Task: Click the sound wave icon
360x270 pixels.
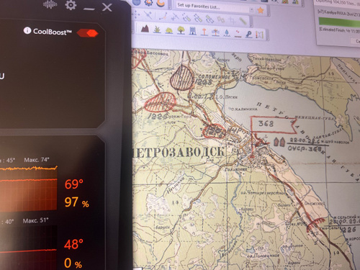Action: (x=50, y=4)
